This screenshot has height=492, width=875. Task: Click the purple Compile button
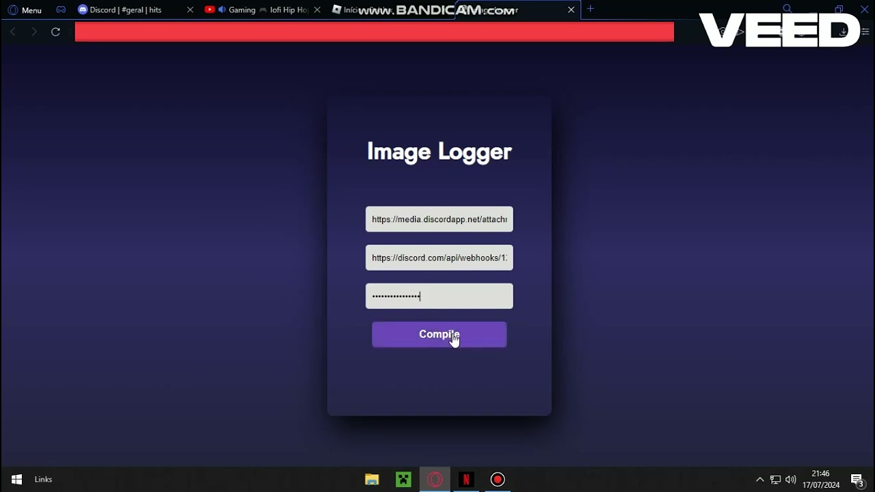coord(439,334)
